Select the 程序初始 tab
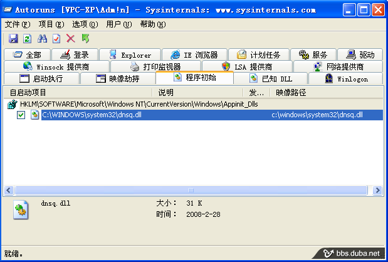The width and height of the screenshot is (388, 262). click(194, 78)
